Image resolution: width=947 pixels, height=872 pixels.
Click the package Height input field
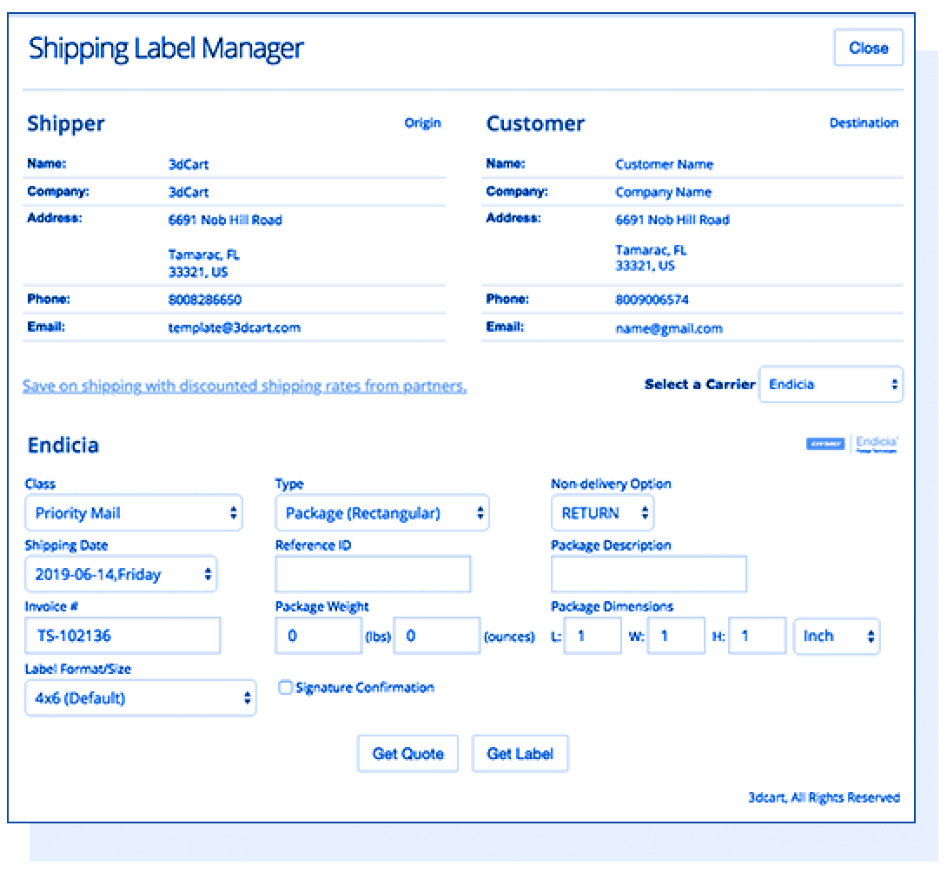point(757,636)
